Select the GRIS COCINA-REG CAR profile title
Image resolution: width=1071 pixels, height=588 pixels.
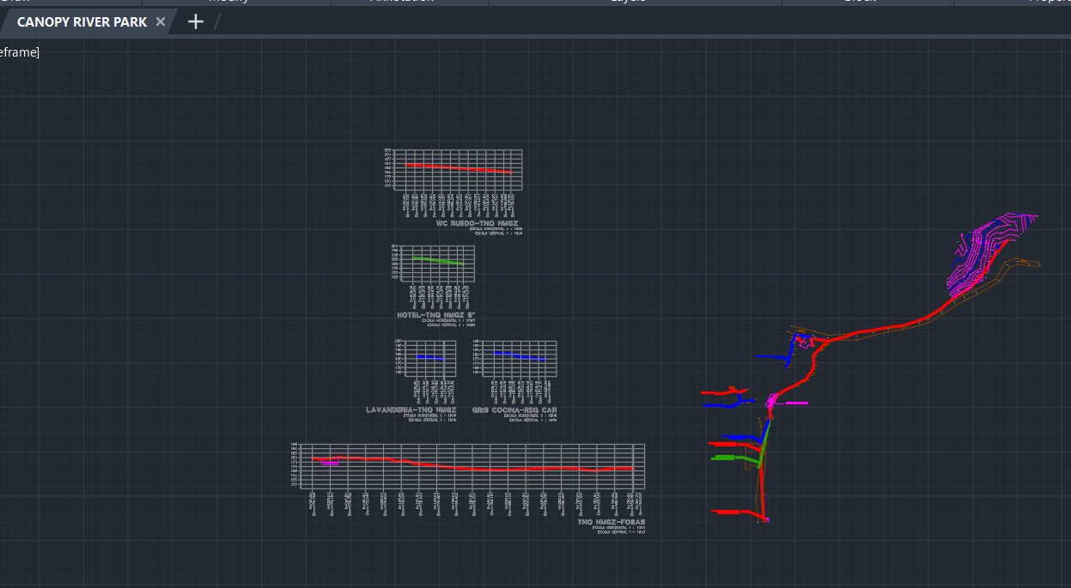coord(514,410)
